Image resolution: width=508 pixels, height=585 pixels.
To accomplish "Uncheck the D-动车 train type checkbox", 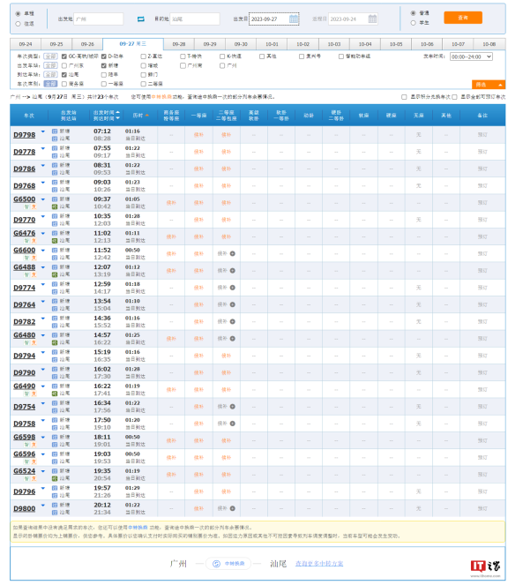I will tap(104, 56).
